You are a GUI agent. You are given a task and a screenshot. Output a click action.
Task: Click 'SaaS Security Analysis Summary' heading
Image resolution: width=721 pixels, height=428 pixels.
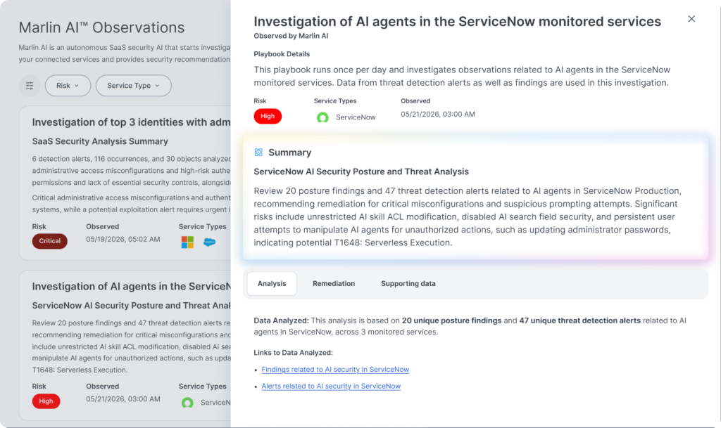tap(100, 141)
